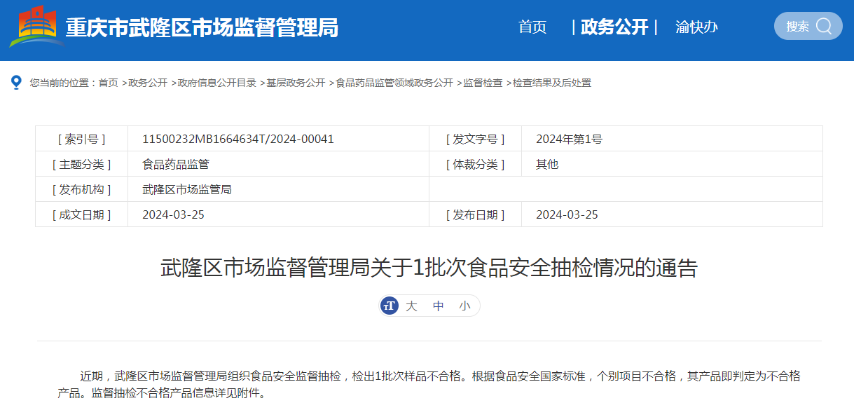
Task: Open 政务公开 breadcrumb link
Action: pyautogui.click(x=148, y=83)
